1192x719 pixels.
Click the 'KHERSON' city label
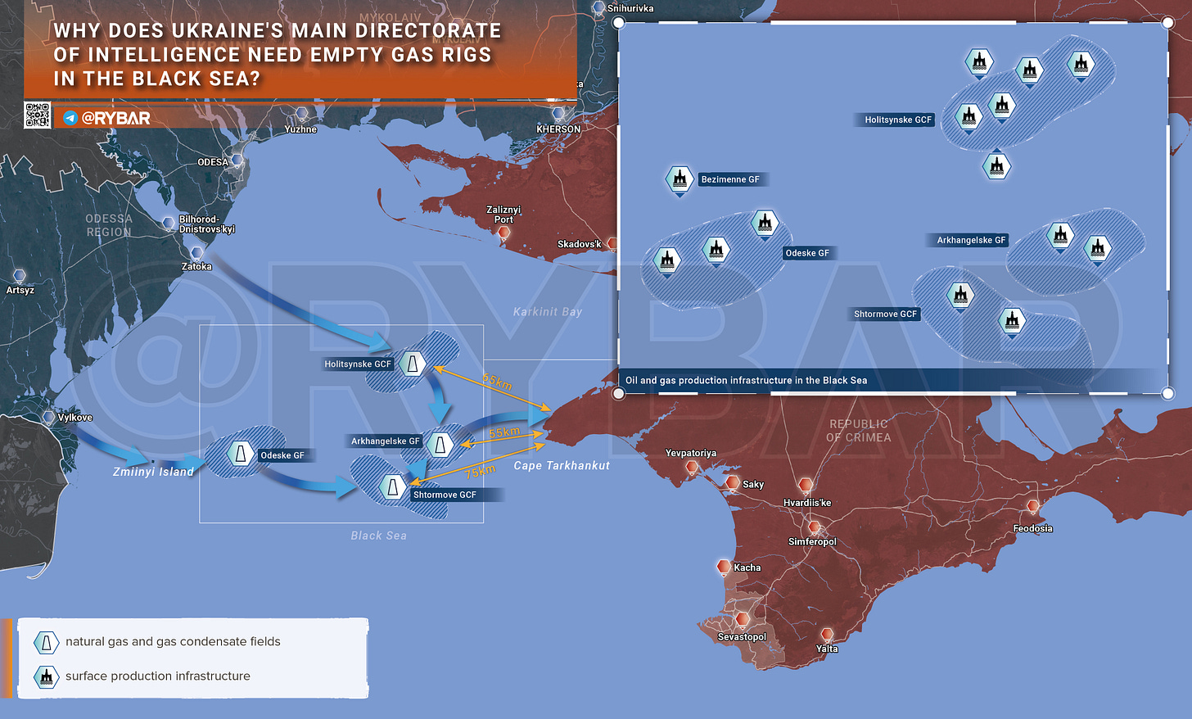pyautogui.click(x=558, y=129)
